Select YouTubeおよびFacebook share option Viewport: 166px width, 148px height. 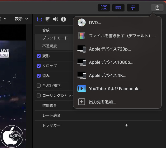115,89
